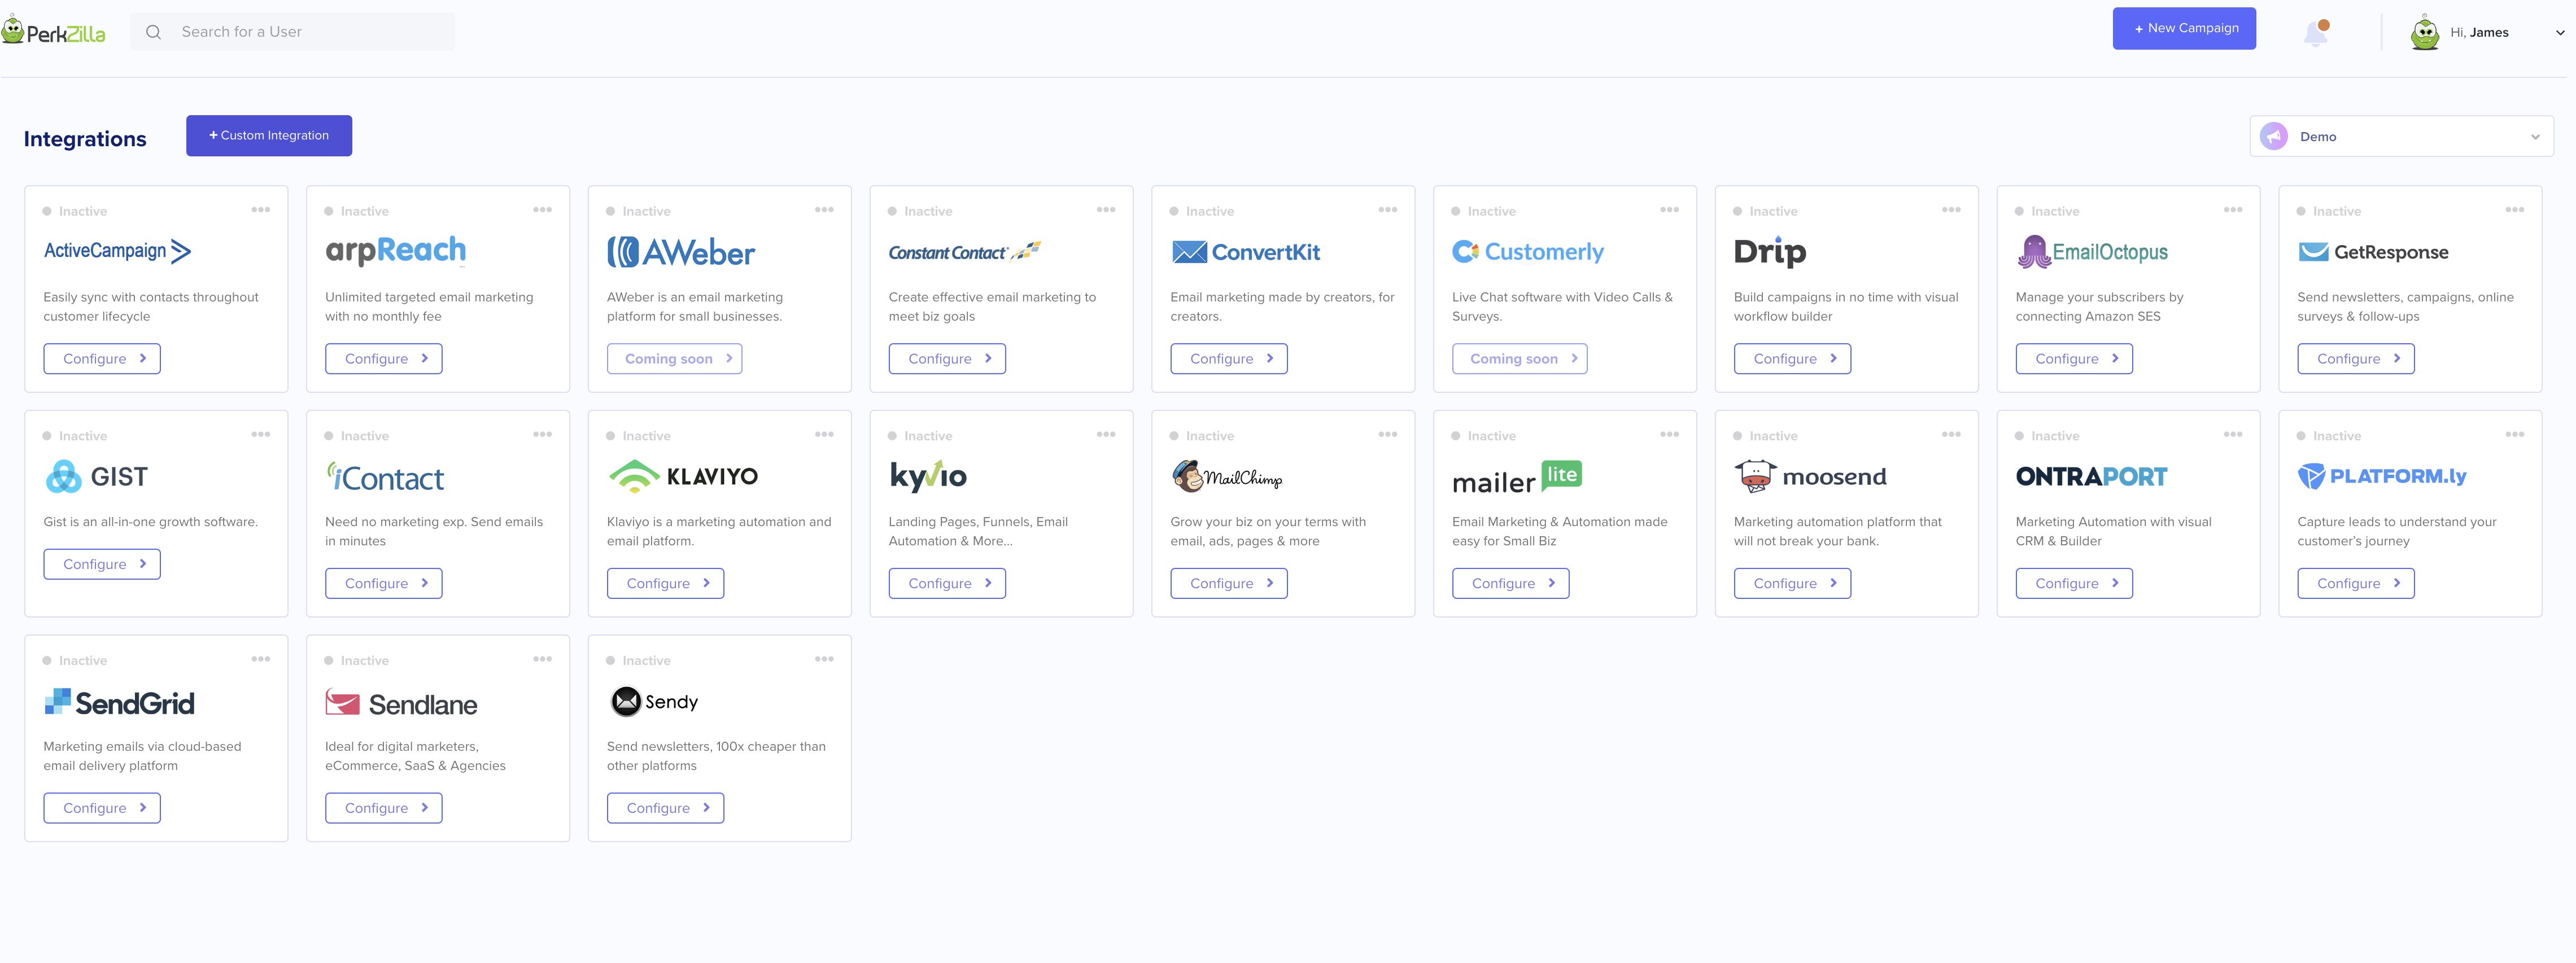Configure the Sendy integration

coord(666,808)
